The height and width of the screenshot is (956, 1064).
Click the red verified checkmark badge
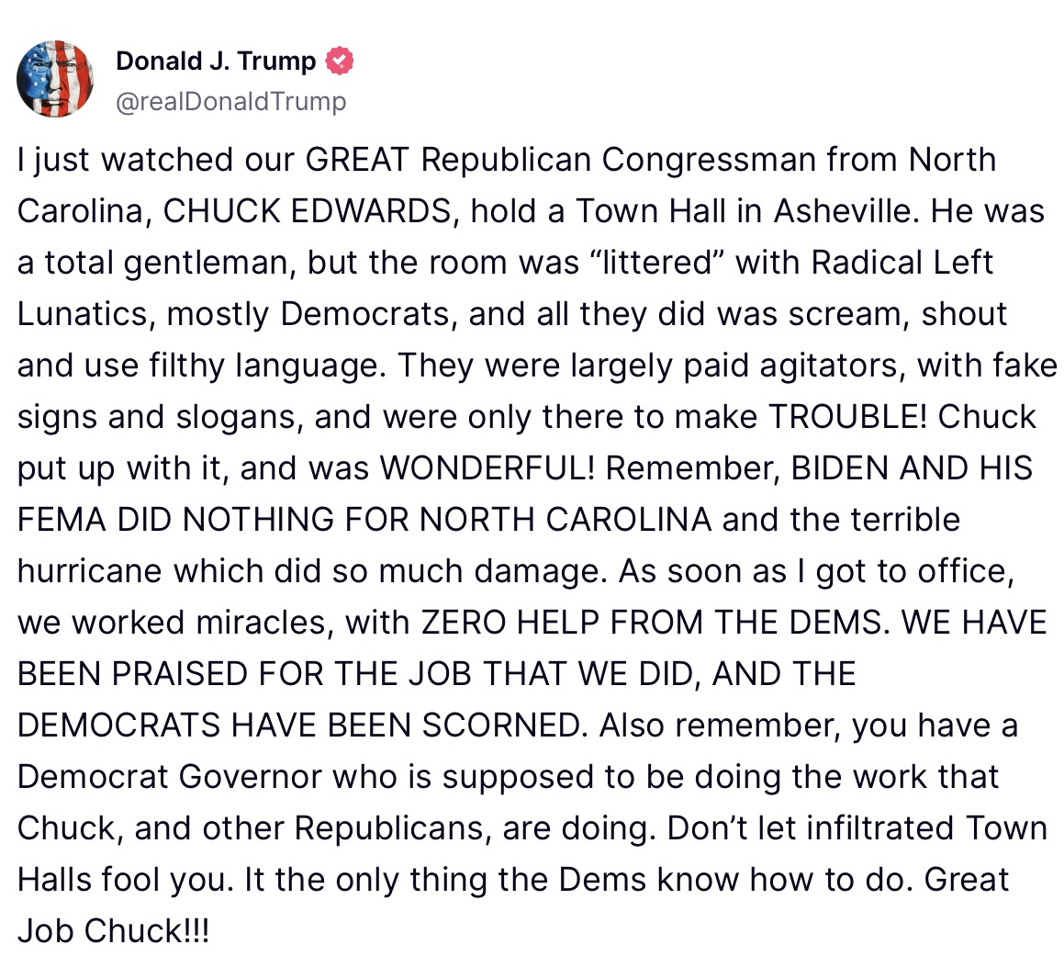340,62
